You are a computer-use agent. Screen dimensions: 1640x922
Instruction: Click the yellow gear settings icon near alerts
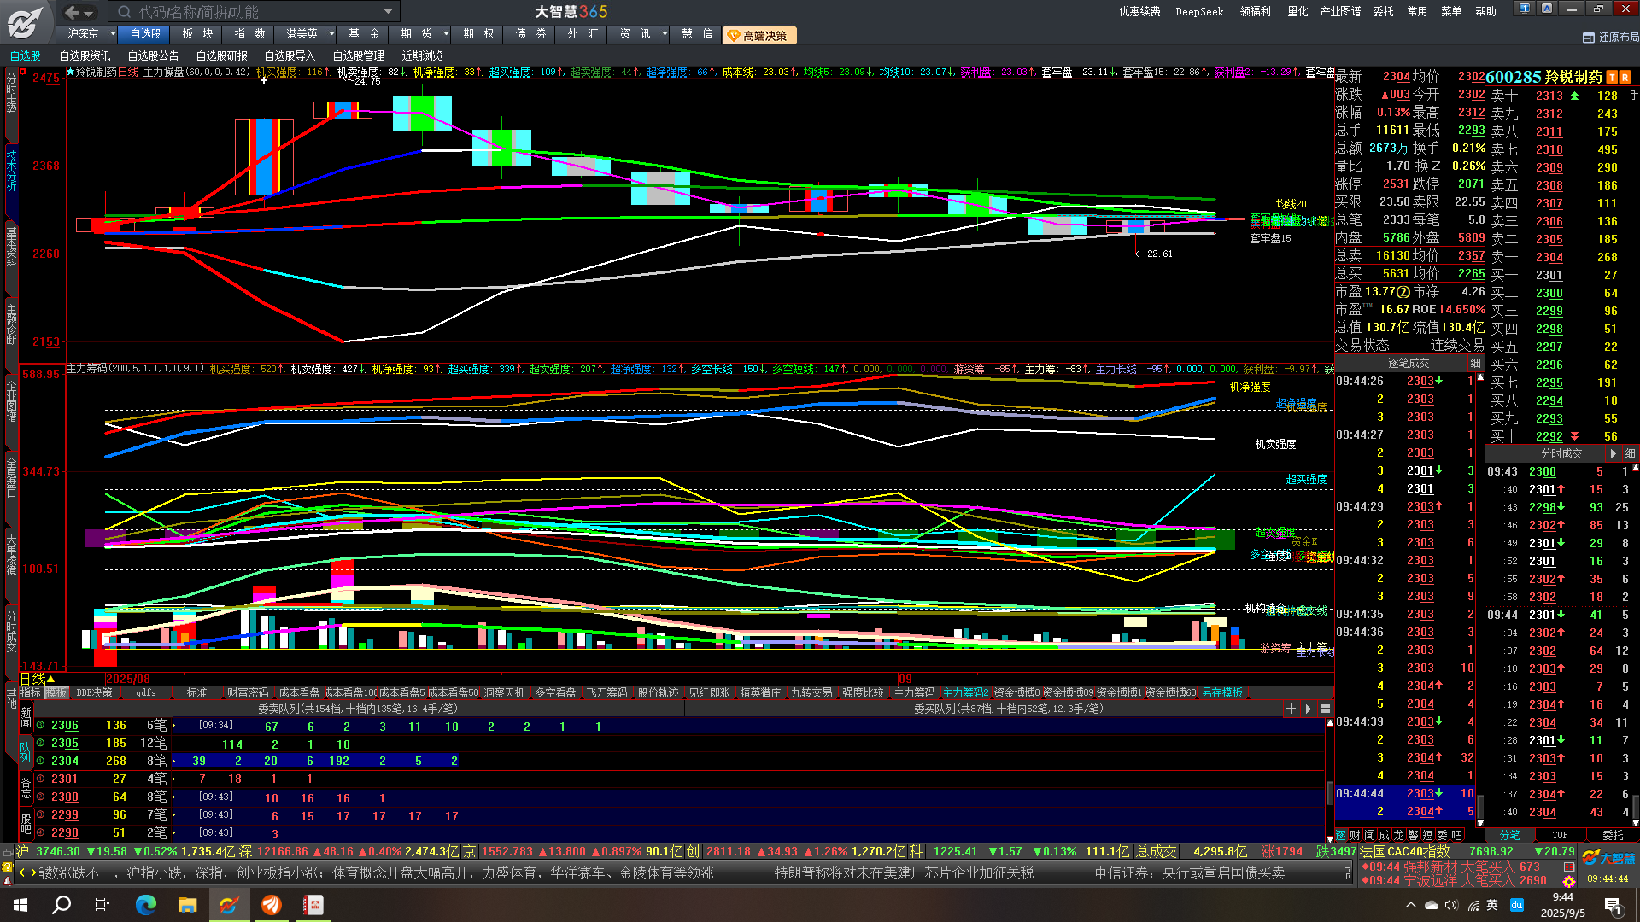1568,881
